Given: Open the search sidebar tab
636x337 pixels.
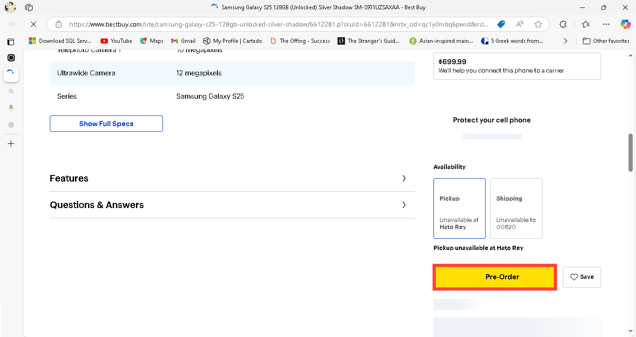Looking at the screenshot, I should 11,91.
